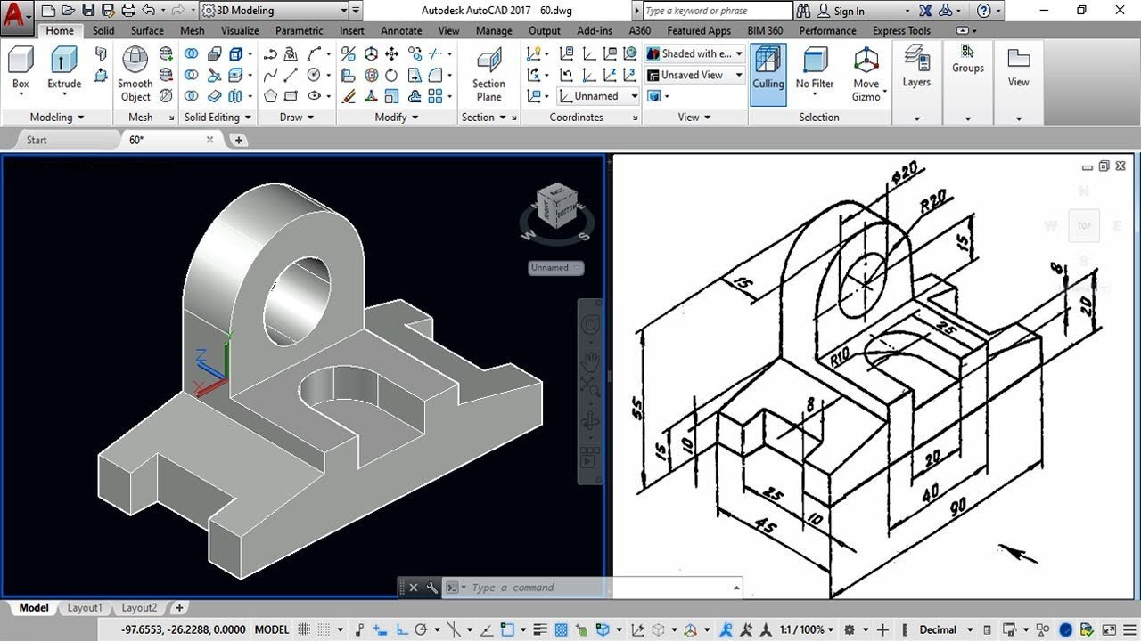This screenshot has height=641, width=1141.
Task: Click the search binoculars icon
Action: (x=804, y=11)
